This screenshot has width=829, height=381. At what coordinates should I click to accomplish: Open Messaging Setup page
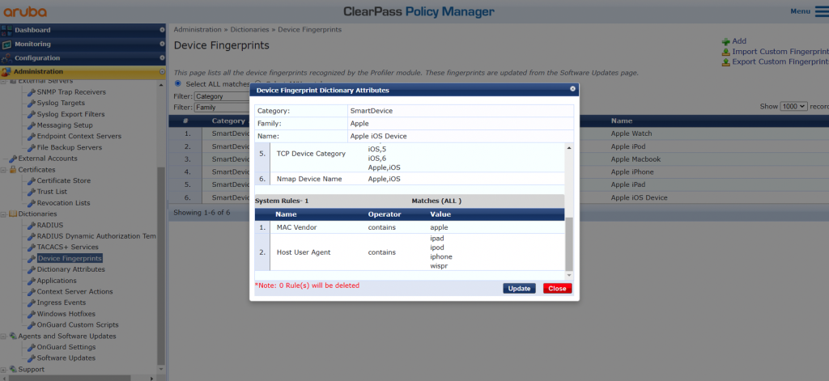point(65,125)
